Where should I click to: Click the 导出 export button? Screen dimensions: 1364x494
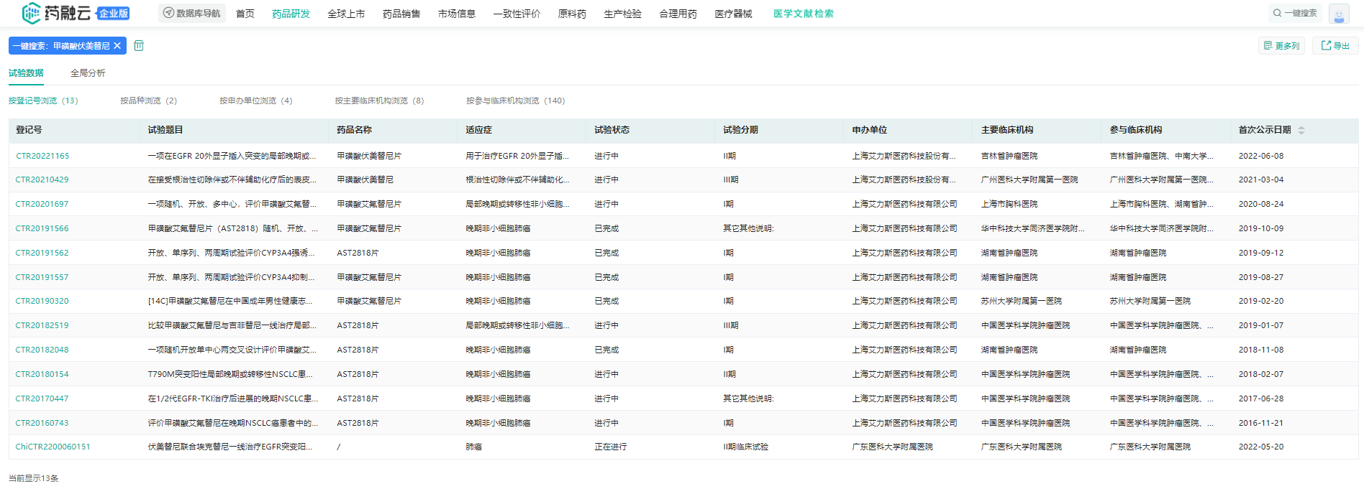[1335, 45]
